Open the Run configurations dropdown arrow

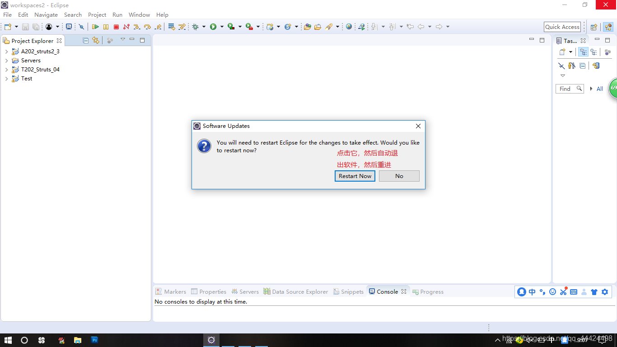[222, 27]
